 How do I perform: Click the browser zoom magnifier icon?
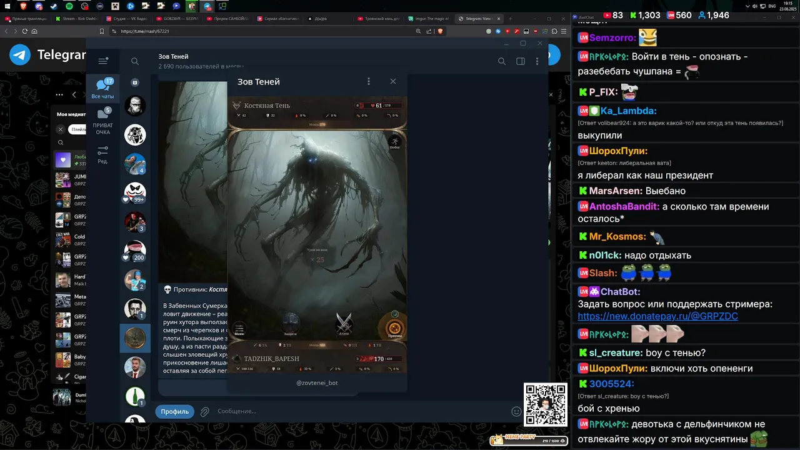418,31
